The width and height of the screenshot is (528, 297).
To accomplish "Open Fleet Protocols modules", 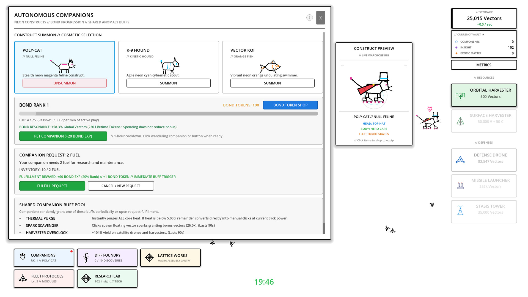I will pyautogui.click(x=44, y=279).
